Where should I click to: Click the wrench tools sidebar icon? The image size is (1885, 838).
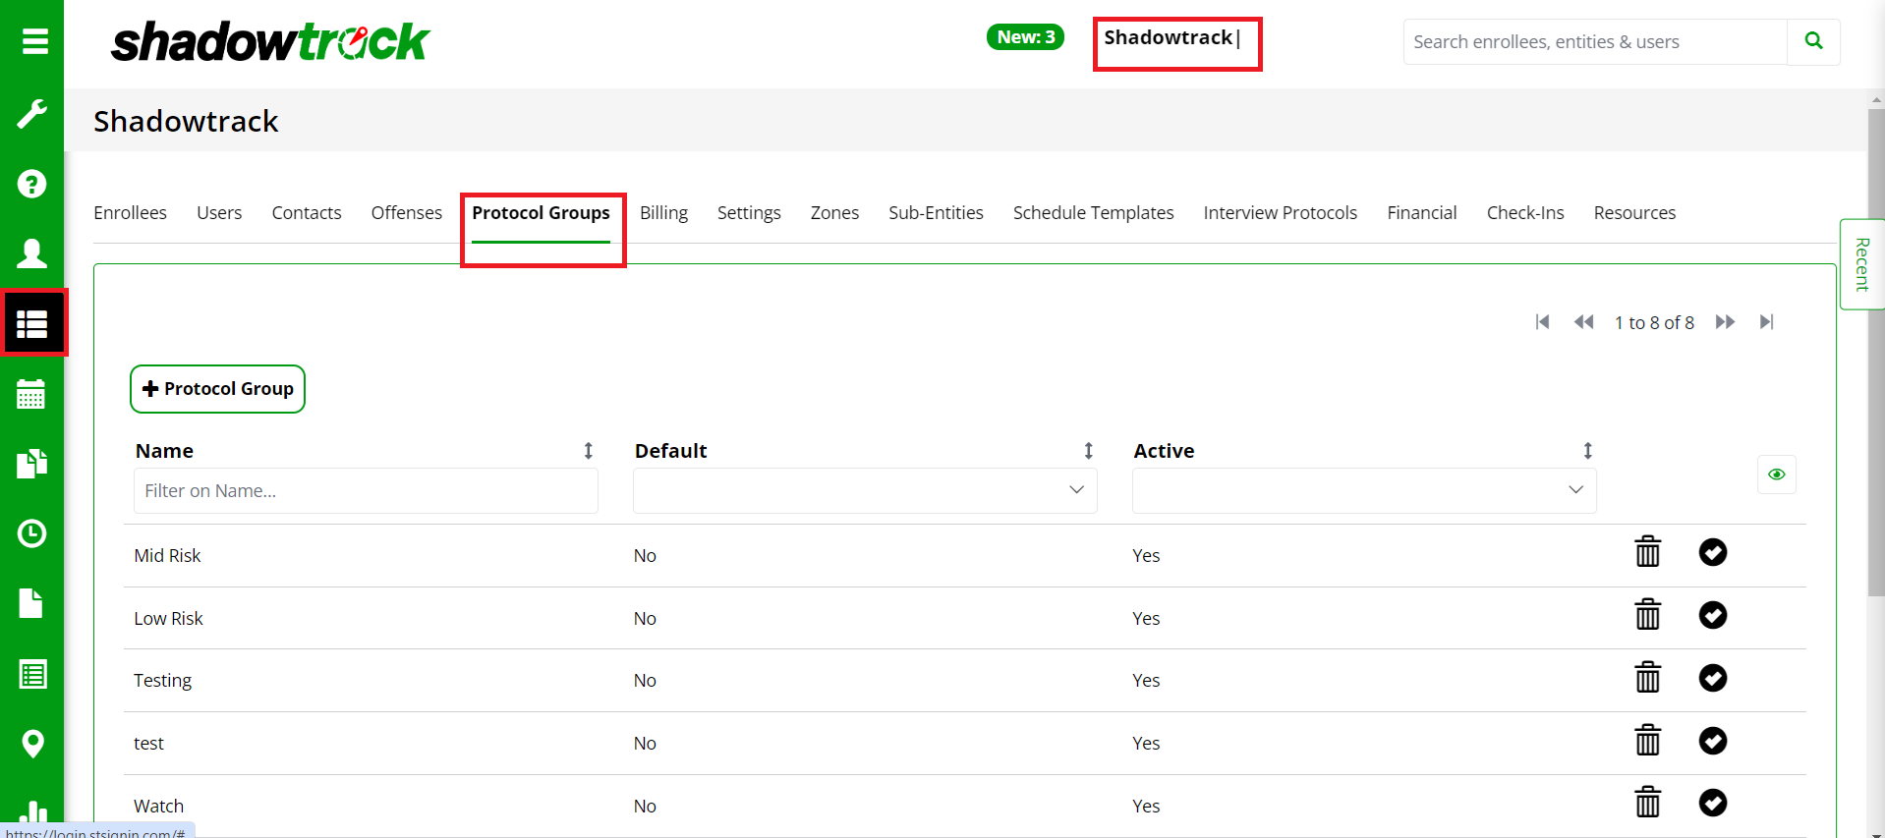(31, 113)
